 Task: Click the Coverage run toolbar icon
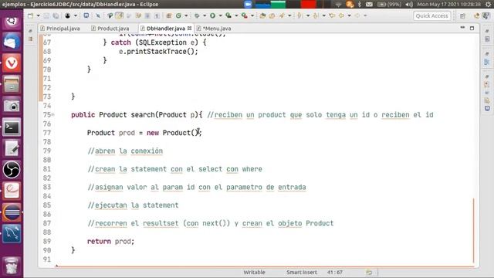point(228,15)
